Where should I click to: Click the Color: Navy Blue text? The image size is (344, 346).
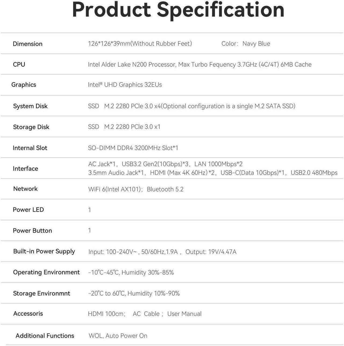point(246,43)
